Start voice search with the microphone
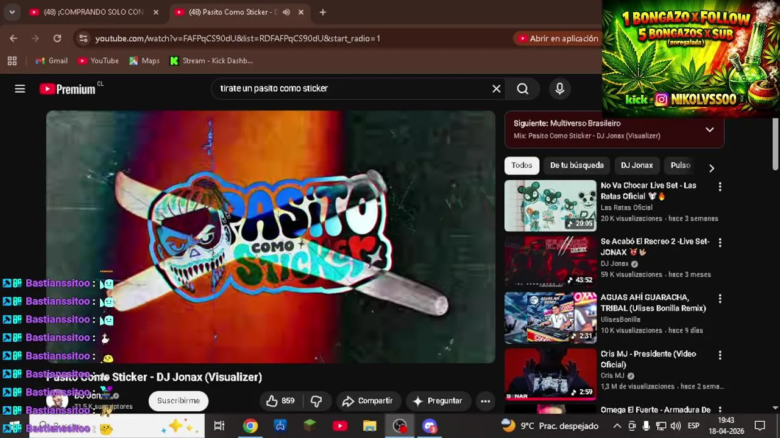The image size is (780, 438). tap(560, 89)
